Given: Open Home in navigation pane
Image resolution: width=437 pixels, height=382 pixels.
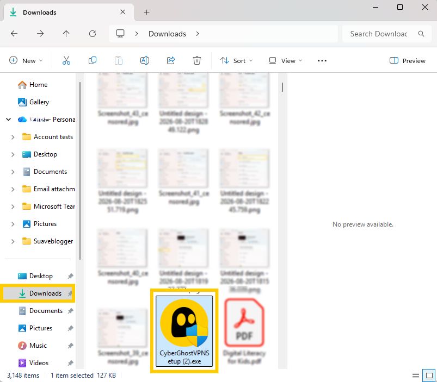Looking at the screenshot, I should 33,85.
